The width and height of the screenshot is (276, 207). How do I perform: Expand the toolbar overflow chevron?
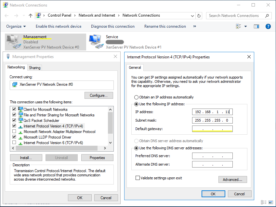(194, 26)
